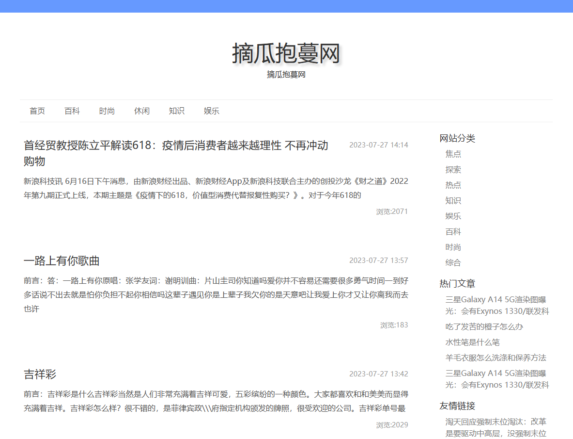Switch to the 百科 section in the navbar

72,111
